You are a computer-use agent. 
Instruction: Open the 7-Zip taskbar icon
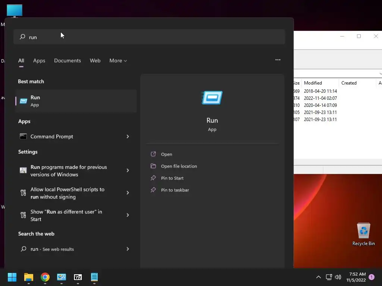tap(78, 277)
